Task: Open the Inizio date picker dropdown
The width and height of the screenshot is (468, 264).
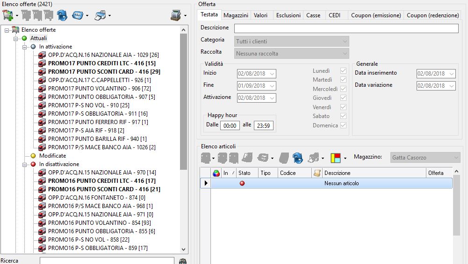Action: (272, 74)
